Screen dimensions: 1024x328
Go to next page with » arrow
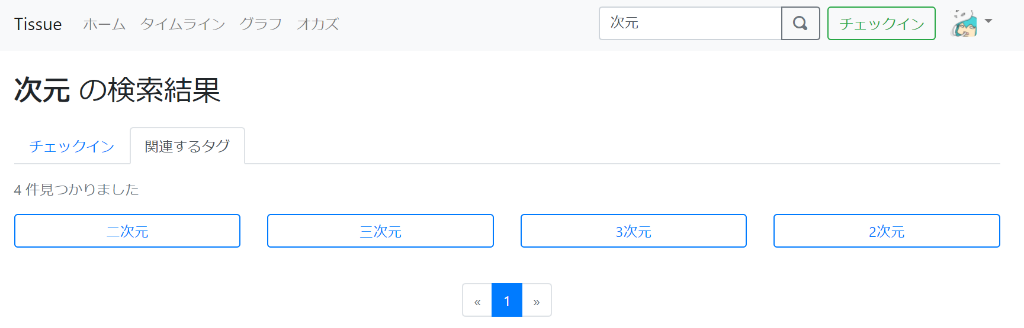pyautogui.click(x=537, y=301)
